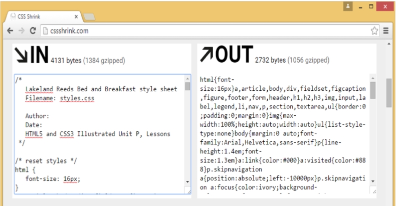Click 'Filename: styles.css' comment line

point(60,98)
